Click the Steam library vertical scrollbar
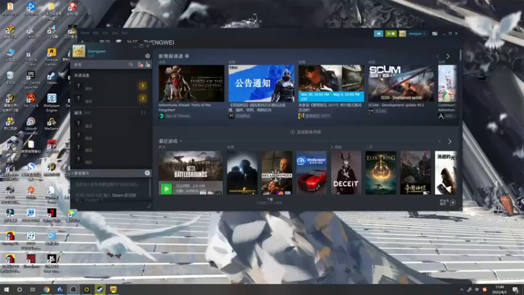The image size is (524, 295). [x=460, y=55]
